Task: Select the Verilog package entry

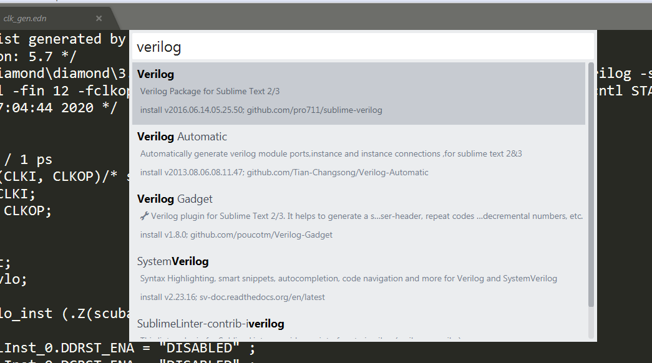Action: click(x=358, y=94)
